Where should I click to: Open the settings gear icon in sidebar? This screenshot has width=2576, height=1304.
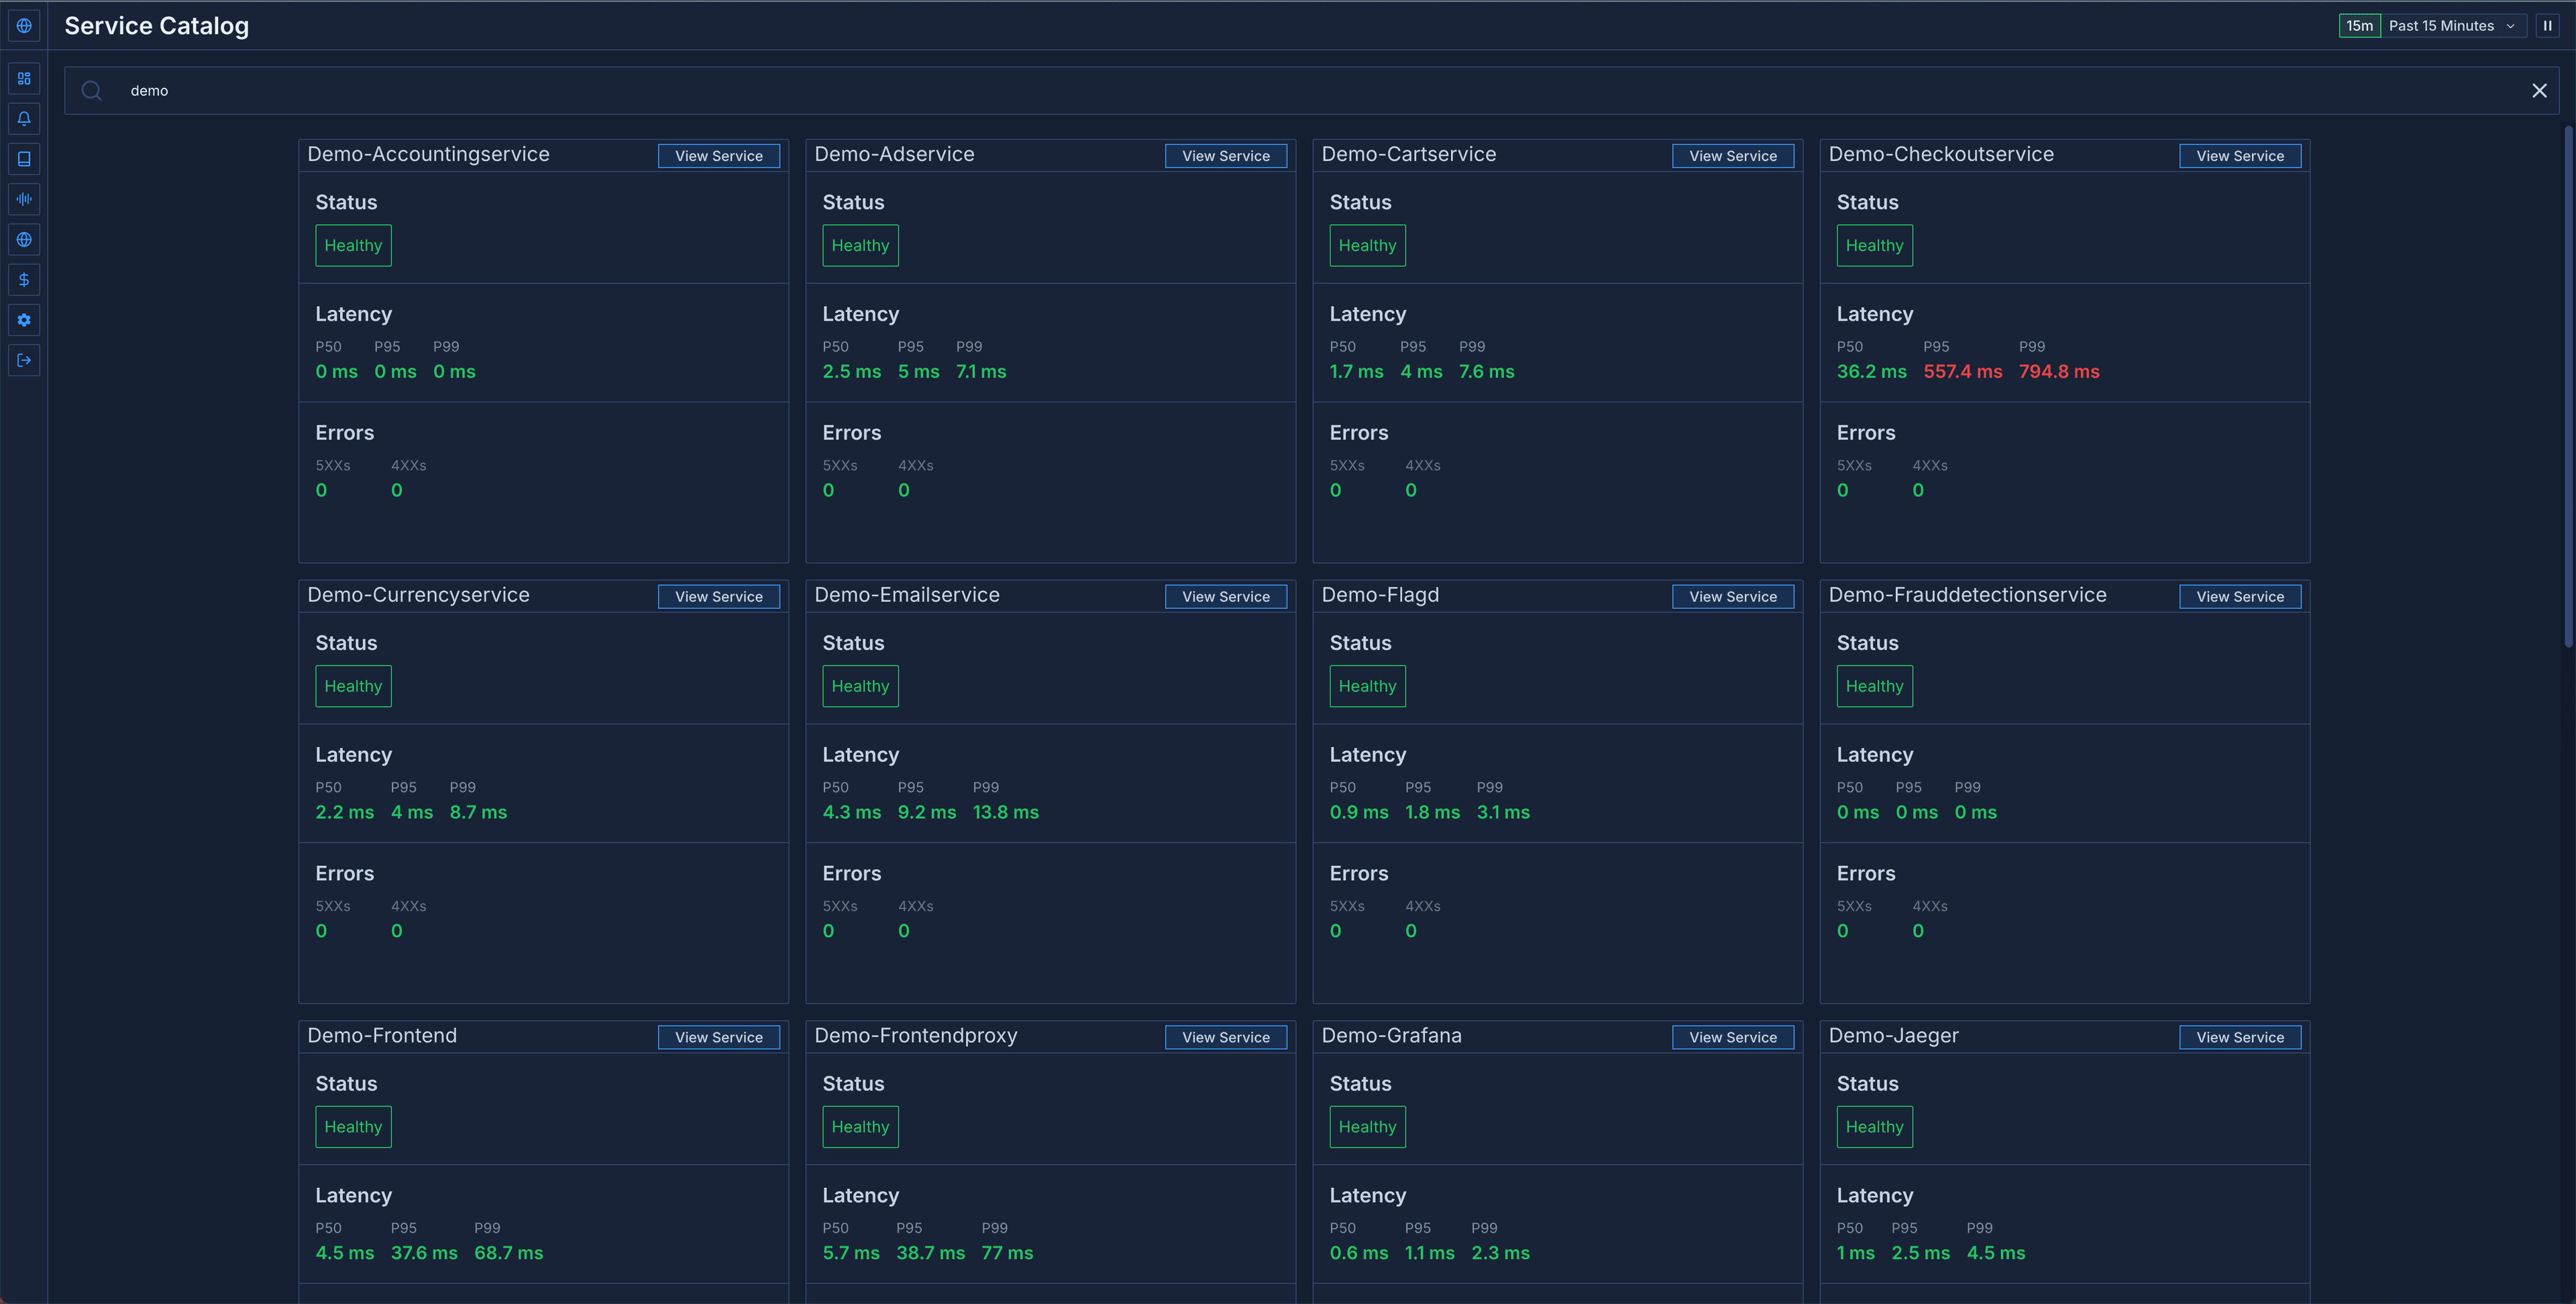23,319
